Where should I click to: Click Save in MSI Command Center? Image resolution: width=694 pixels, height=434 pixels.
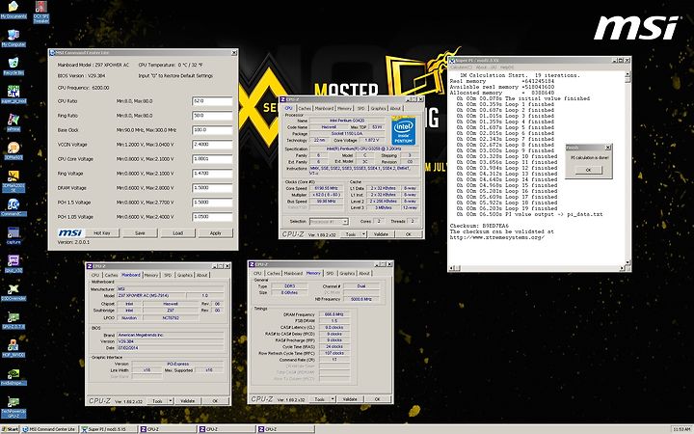coord(140,233)
